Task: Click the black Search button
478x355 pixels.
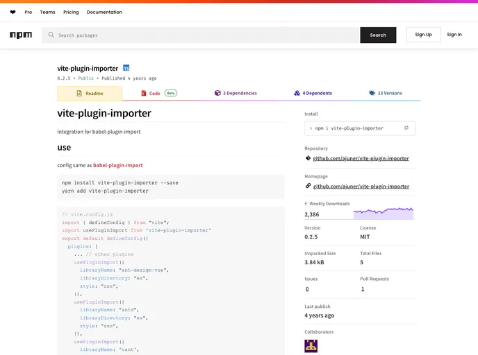Action: [378, 35]
